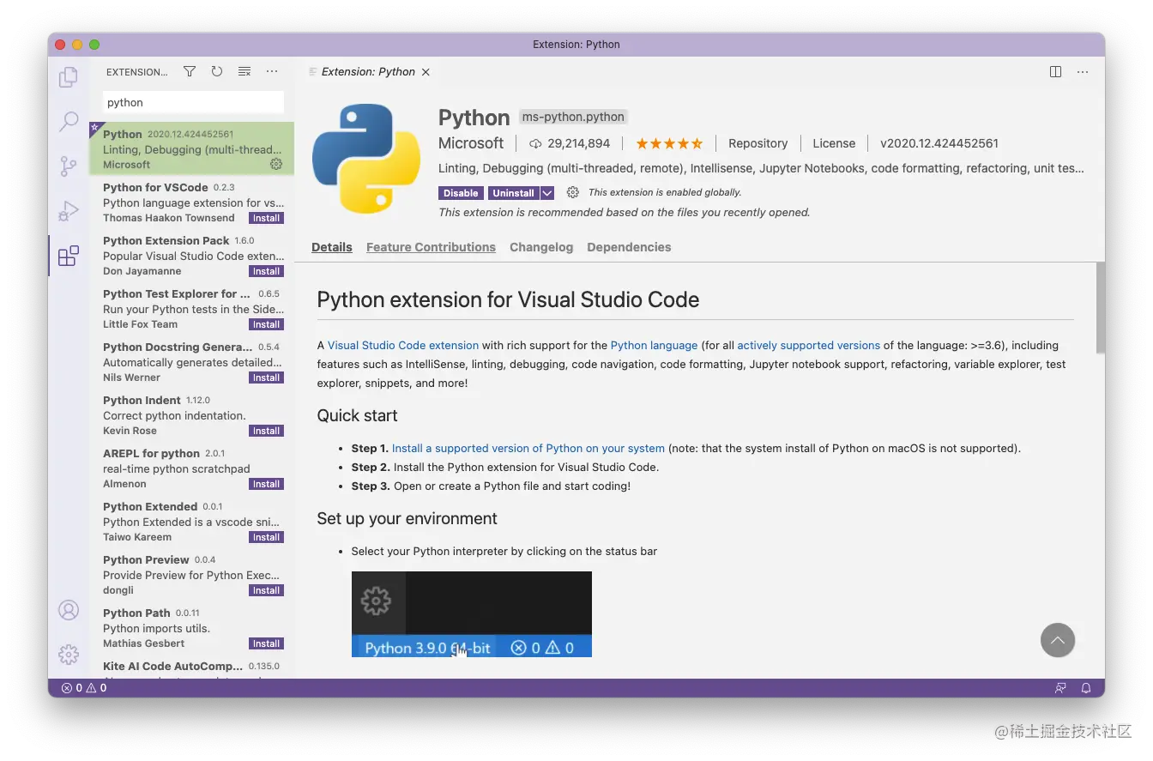This screenshot has width=1153, height=761.
Task: Switch to the Details tab
Action: pos(332,247)
